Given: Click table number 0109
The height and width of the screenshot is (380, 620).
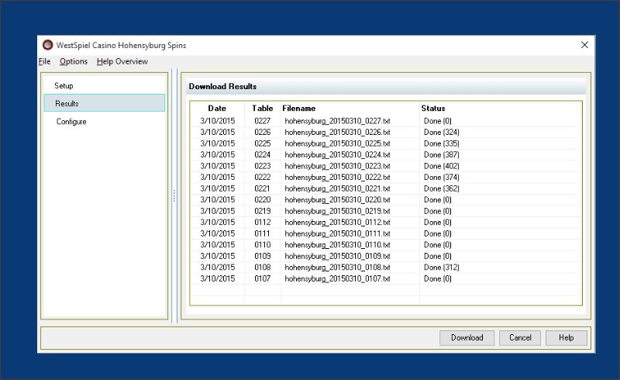Looking at the screenshot, I should [x=263, y=256].
